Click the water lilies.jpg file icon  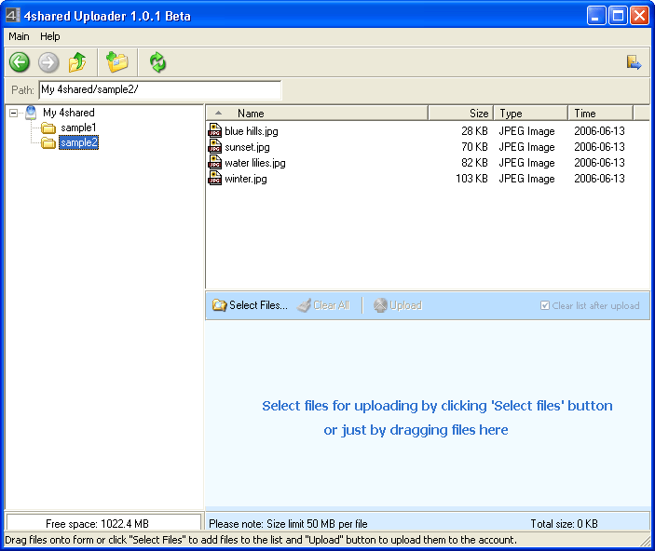pyautogui.click(x=214, y=162)
